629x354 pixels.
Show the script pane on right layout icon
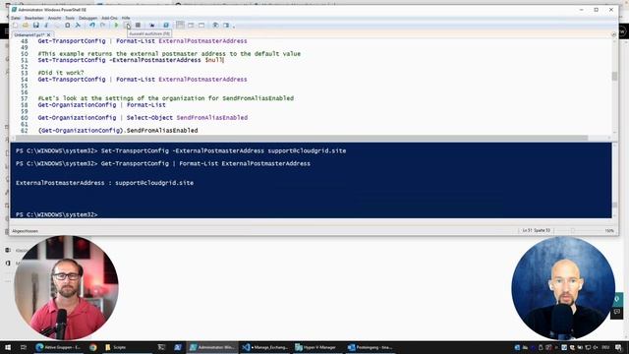(191, 26)
